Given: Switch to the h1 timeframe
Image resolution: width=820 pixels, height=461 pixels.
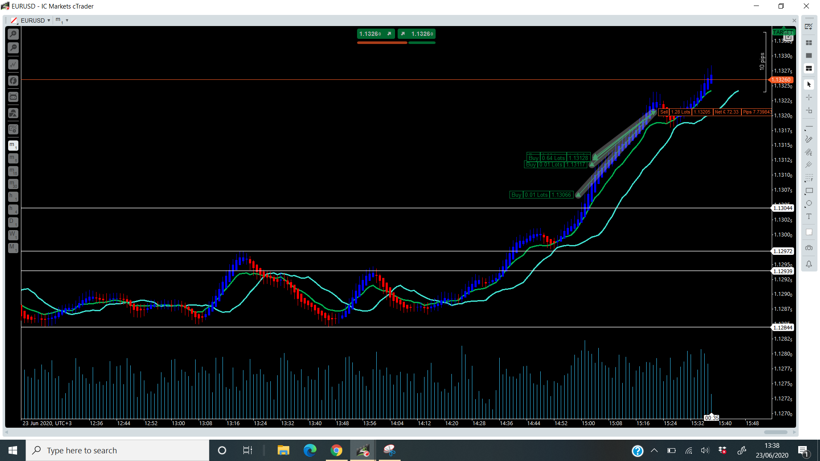Looking at the screenshot, I should [x=13, y=197].
